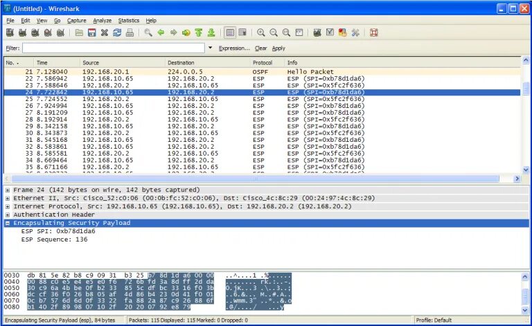Open capture options from the toolbar

[x=22, y=33]
